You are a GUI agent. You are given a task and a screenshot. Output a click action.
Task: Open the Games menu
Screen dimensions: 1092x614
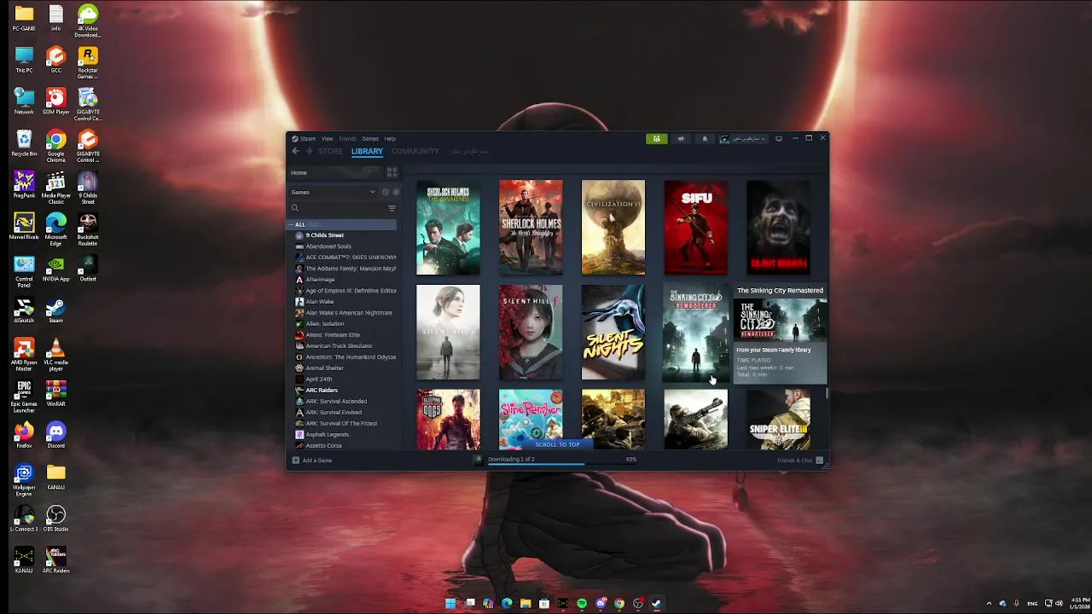tap(370, 138)
